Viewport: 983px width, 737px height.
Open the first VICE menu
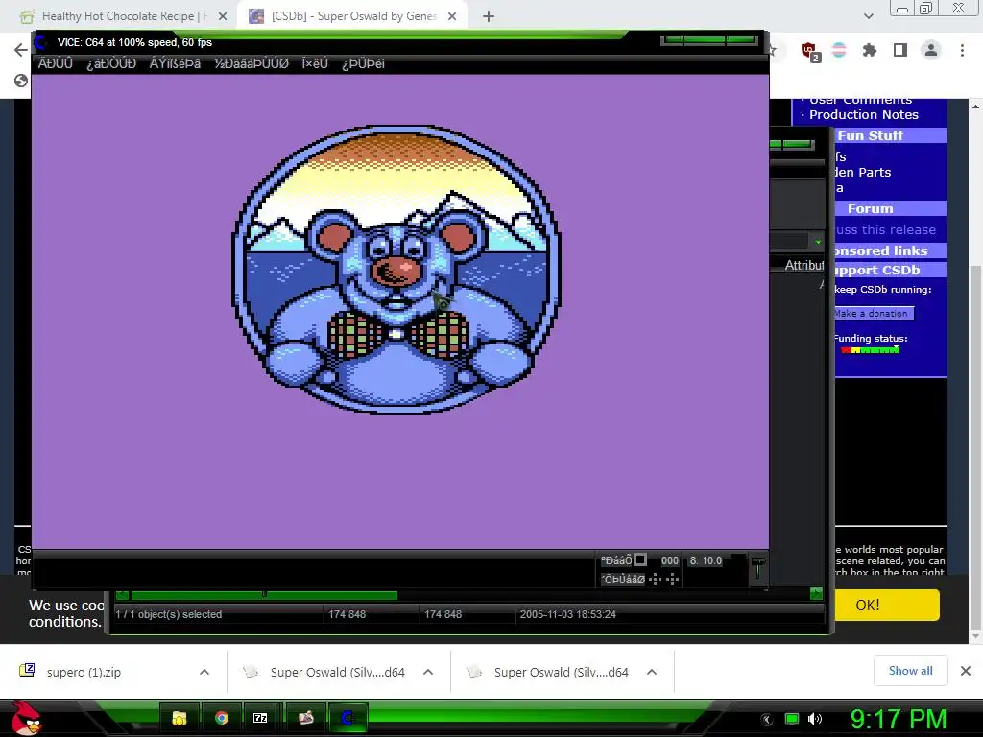tap(55, 63)
